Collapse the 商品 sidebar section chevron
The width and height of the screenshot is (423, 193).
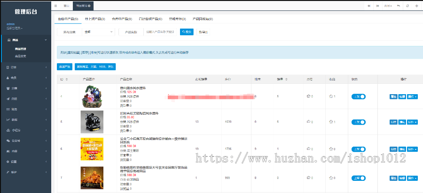[46, 40]
